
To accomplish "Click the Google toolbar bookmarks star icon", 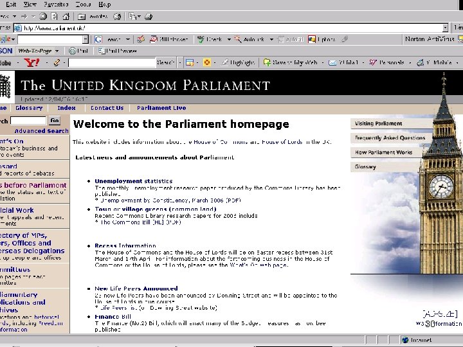I will 141,39.
